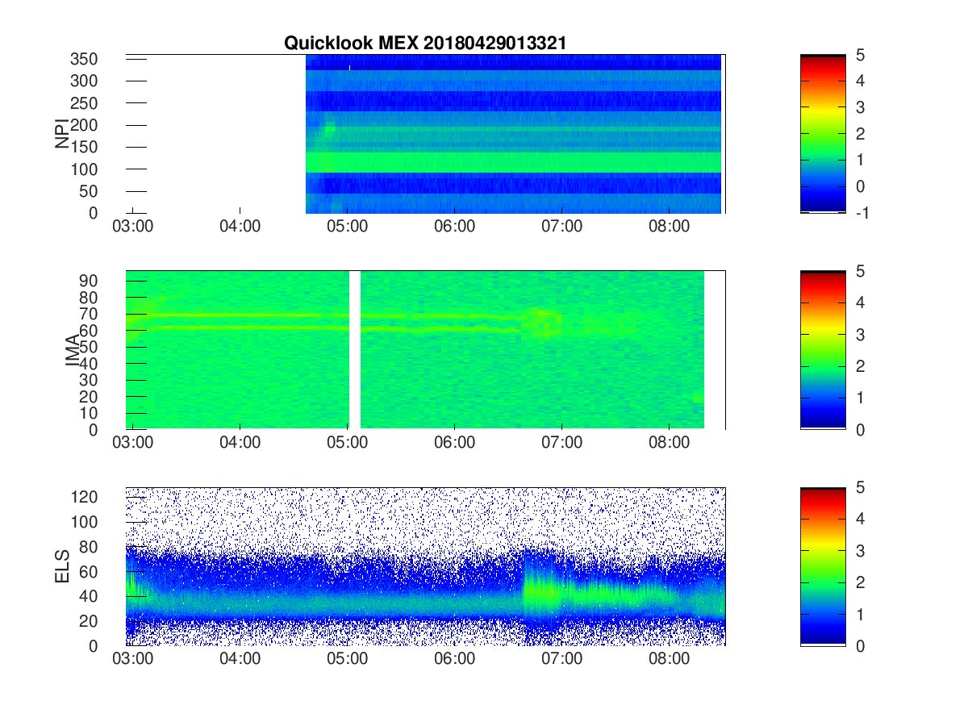Click the 05:00 label under ELS panel
Screen dimensions: 968x726
pos(348,659)
